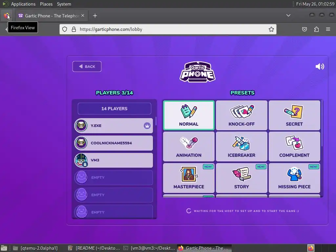336x252 pixels.
Task: Open the Firefox extensions puzzle icon
Action: [316, 29]
